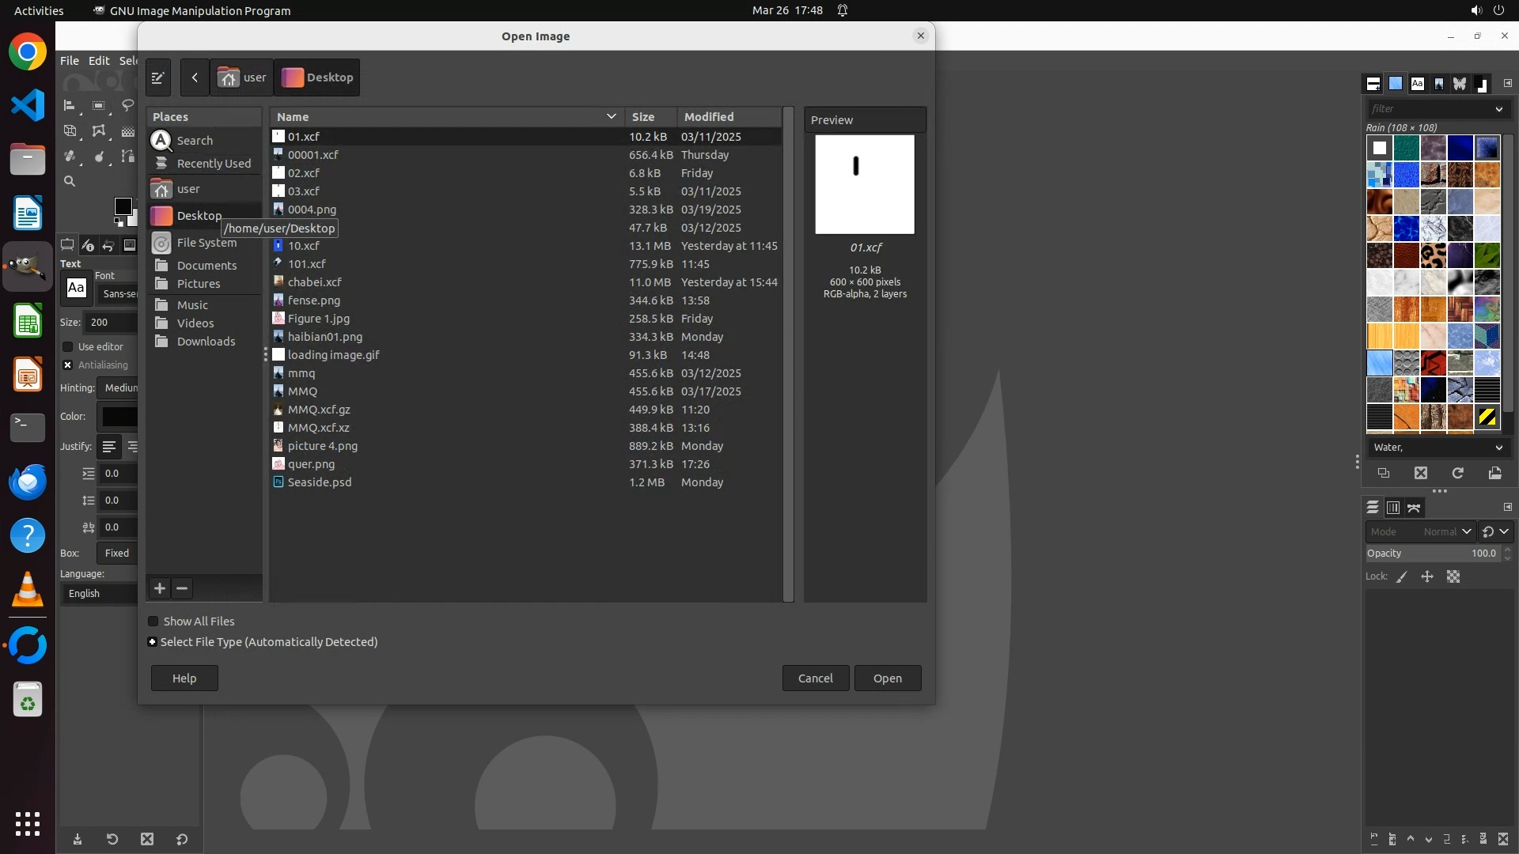Open the Water pattern tag dropdown
Image resolution: width=1519 pixels, height=854 pixels.
coord(1498,448)
